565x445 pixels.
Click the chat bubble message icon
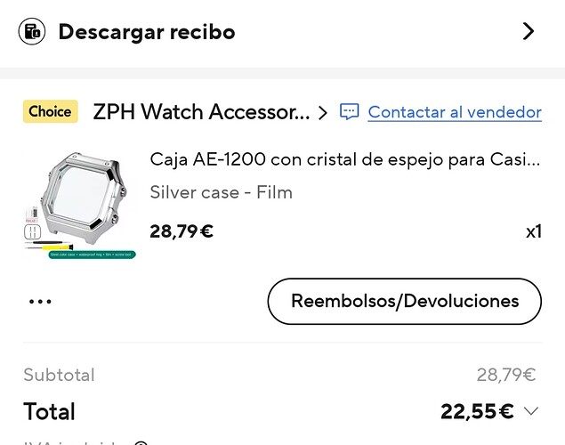[349, 112]
